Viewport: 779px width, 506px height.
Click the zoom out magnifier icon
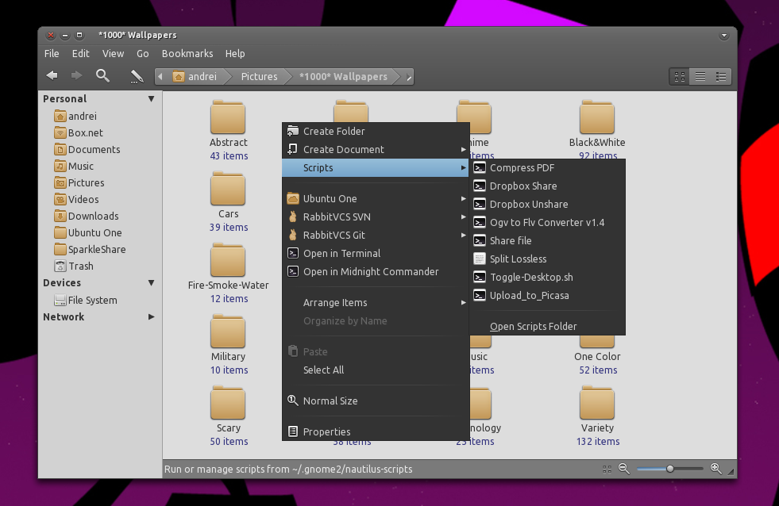tap(624, 468)
